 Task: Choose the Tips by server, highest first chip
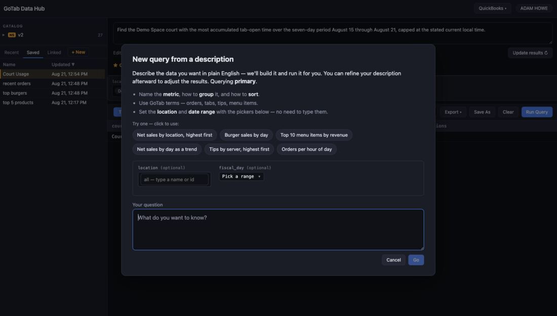point(239,149)
